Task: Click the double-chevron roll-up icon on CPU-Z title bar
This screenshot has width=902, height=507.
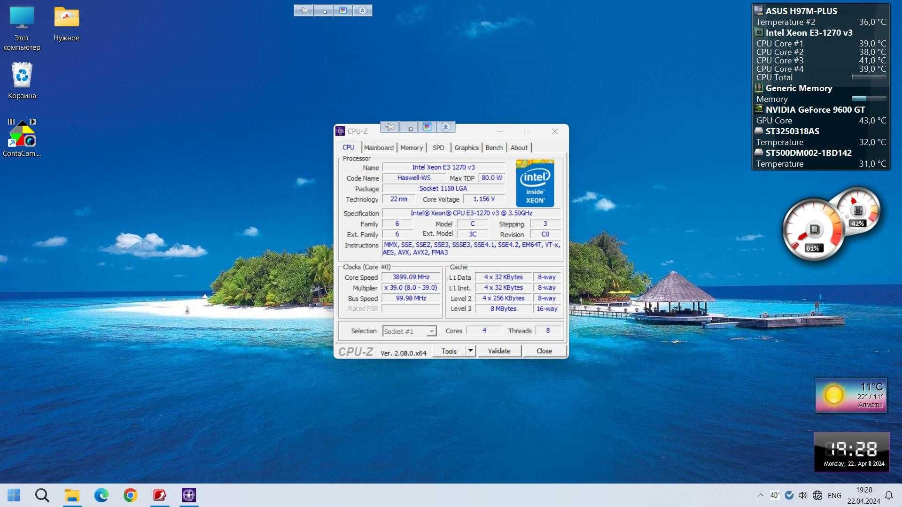Action: pyautogui.click(x=446, y=127)
